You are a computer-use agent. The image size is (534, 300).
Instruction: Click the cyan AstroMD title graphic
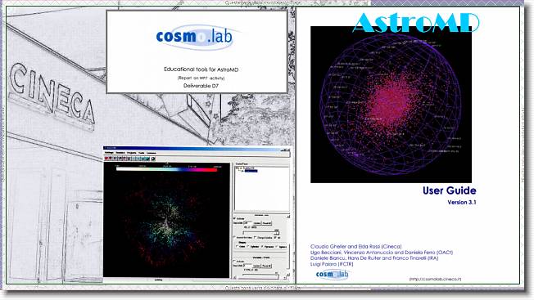point(416,23)
